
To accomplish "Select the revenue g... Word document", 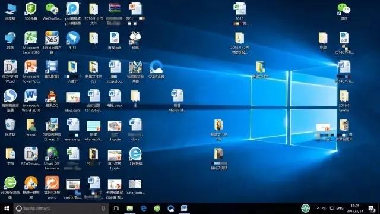I will pyautogui.click(x=72, y=130).
